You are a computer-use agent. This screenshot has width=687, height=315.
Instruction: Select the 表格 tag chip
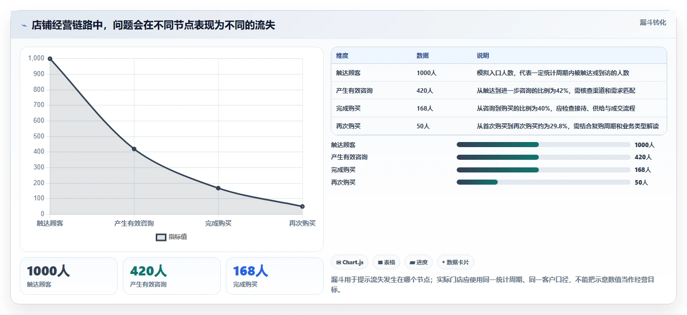click(x=386, y=262)
